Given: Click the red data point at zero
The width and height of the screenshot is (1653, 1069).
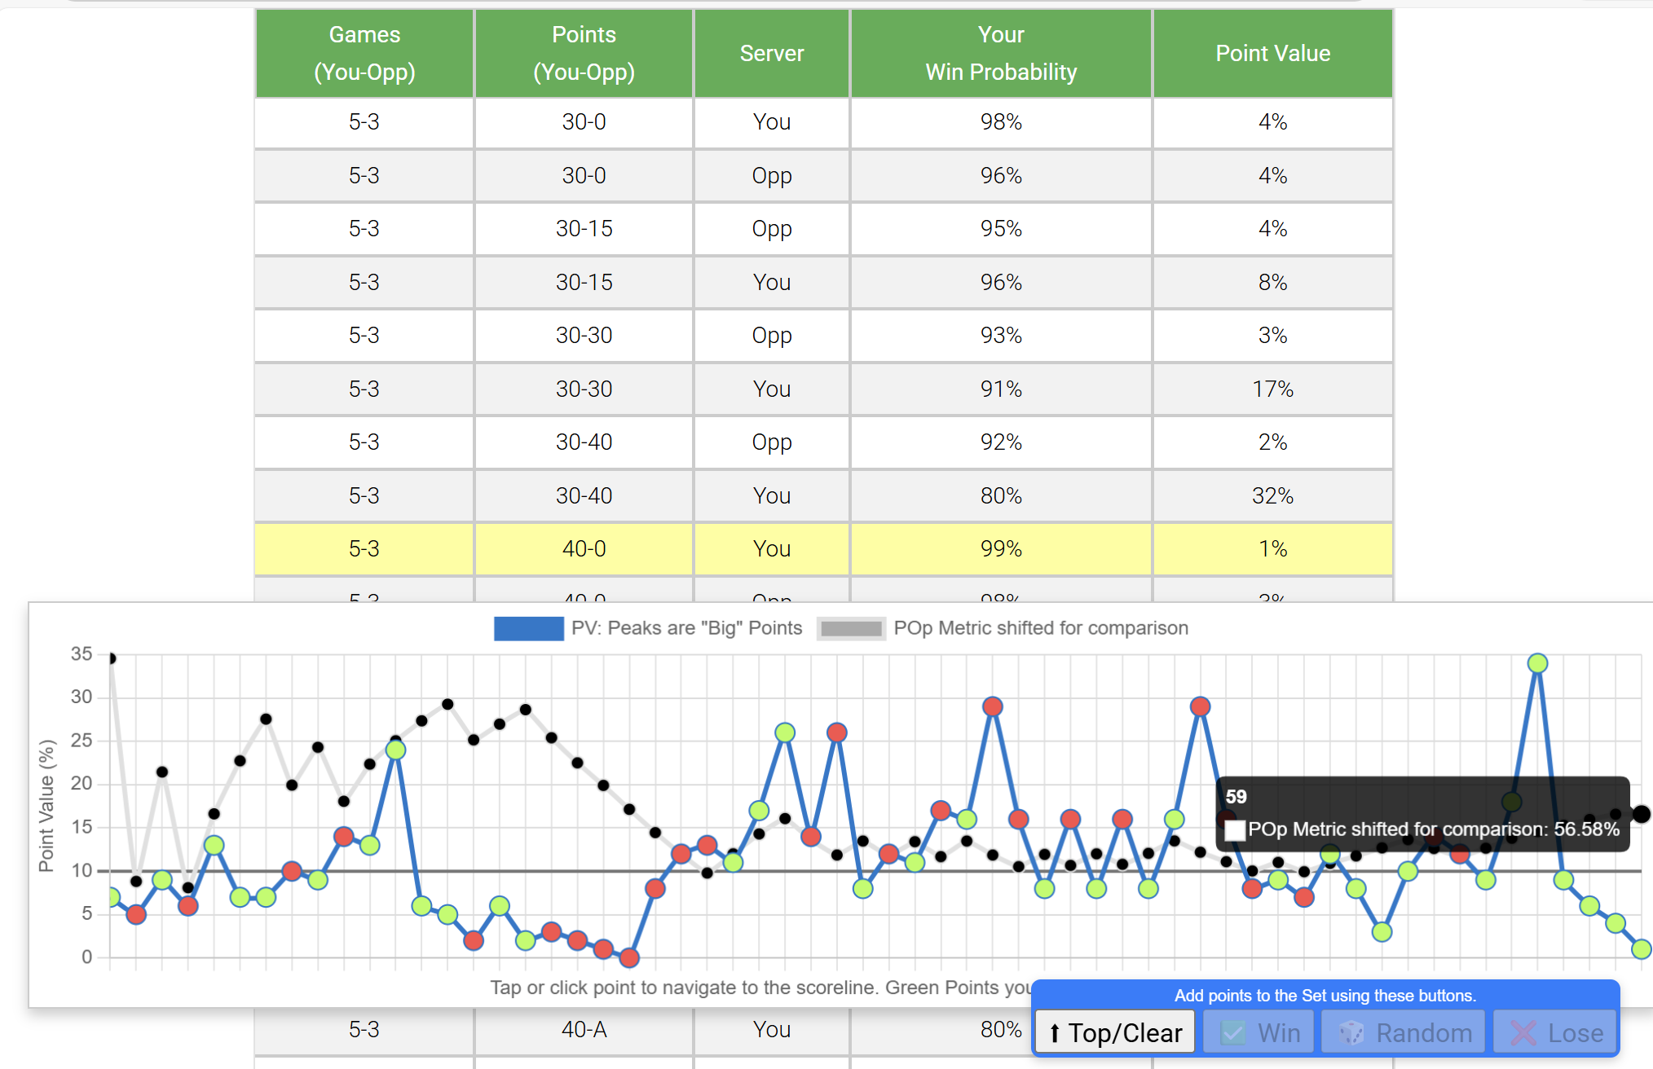Looking at the screenshot, I should coord(628,957).
